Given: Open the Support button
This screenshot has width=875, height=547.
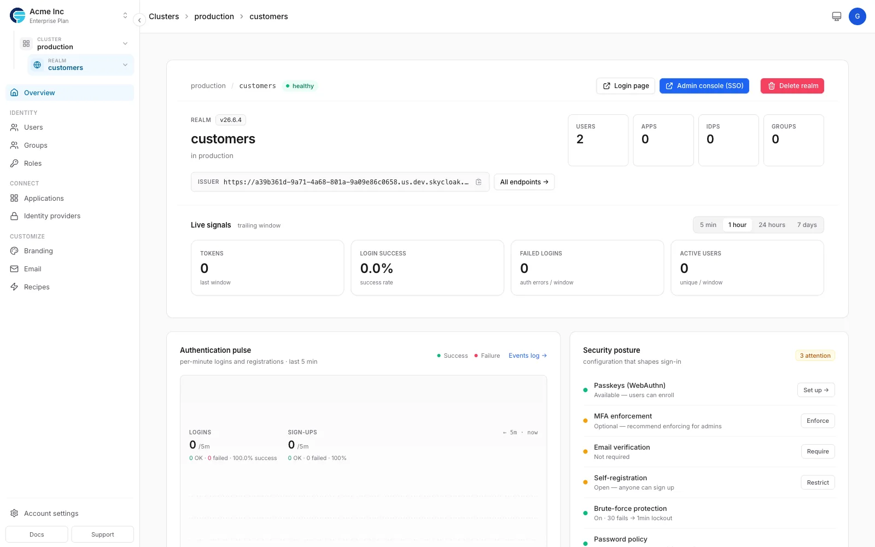Looking at the screenshot, I should click(x=103, y=534).
